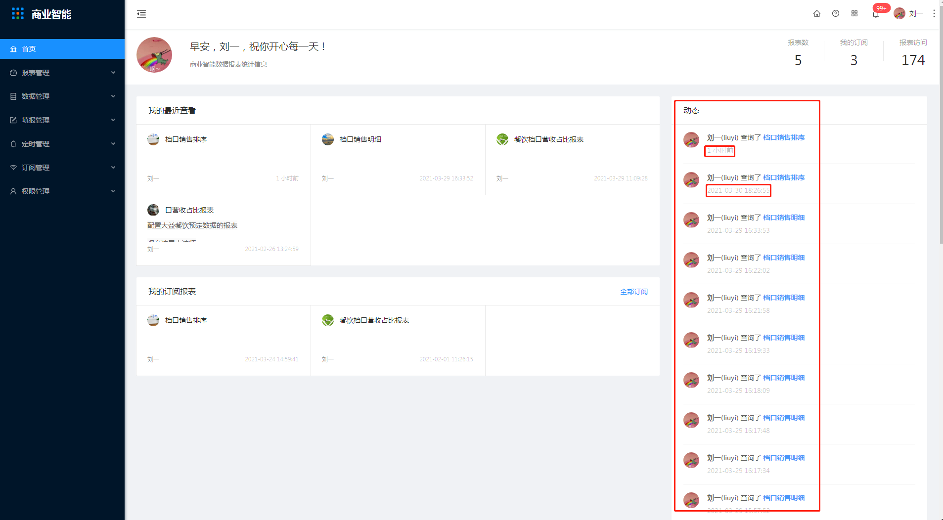The image size is (943, 520).
Task: Open the user avatar in the top bar
Action: (x=899, y=14)
